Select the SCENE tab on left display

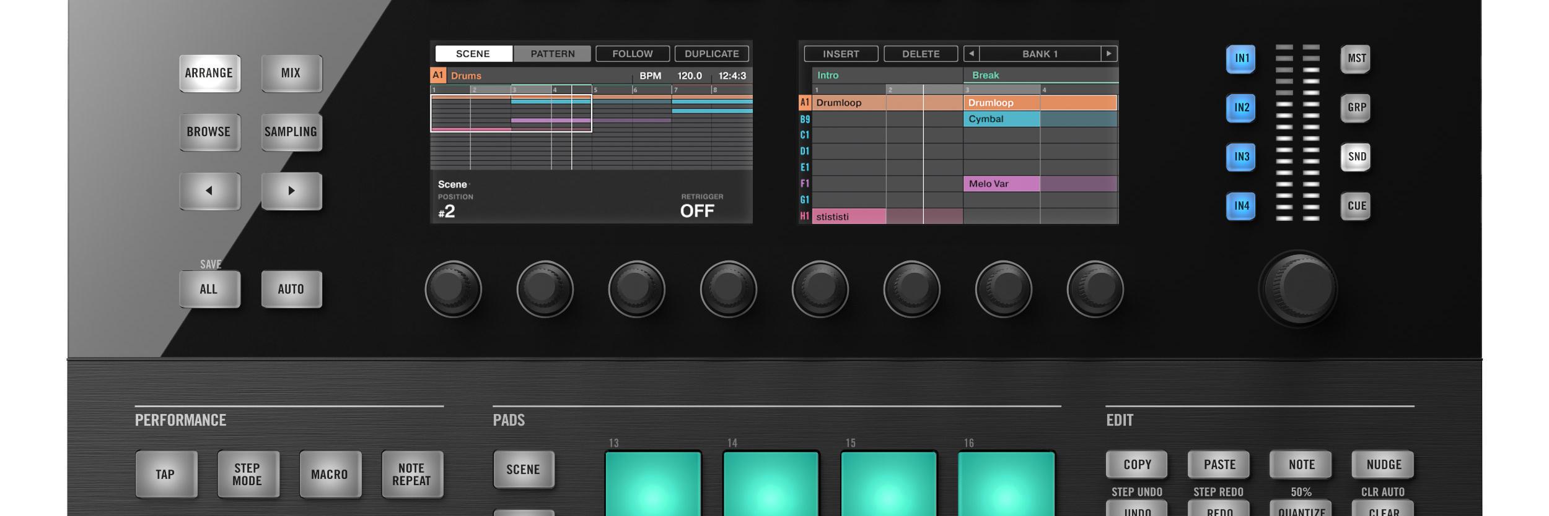point(473,54)
